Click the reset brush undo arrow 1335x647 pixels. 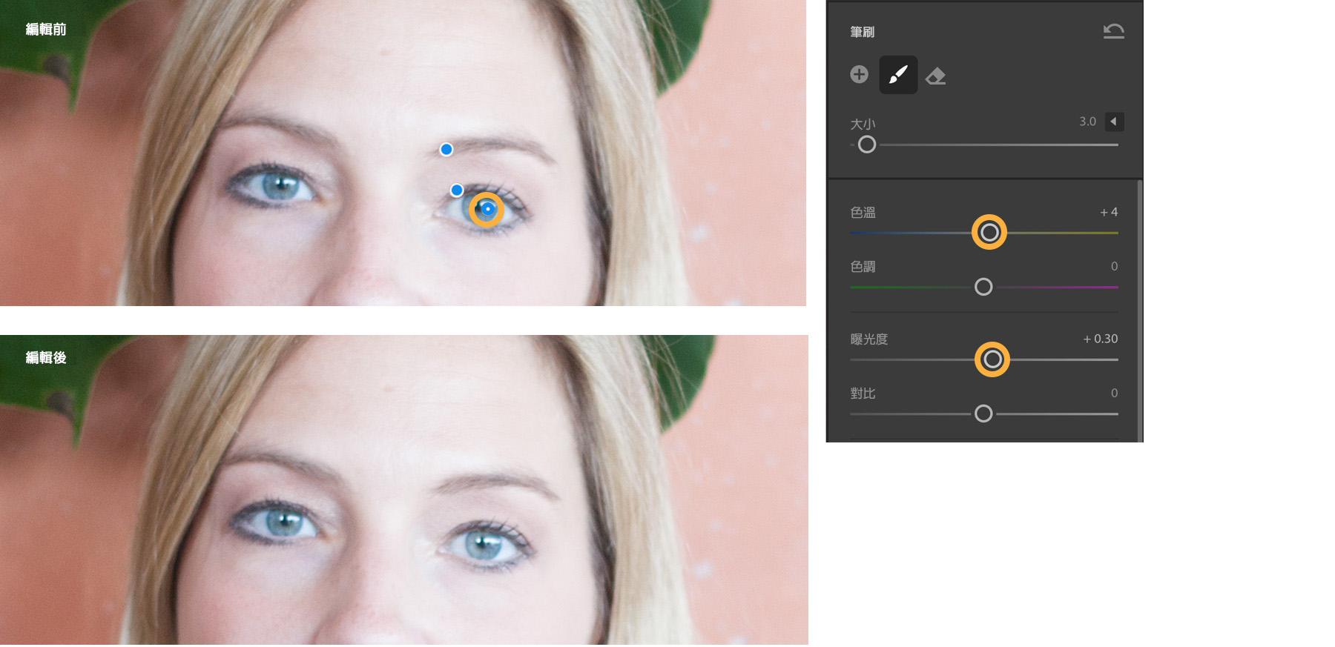1113,31
